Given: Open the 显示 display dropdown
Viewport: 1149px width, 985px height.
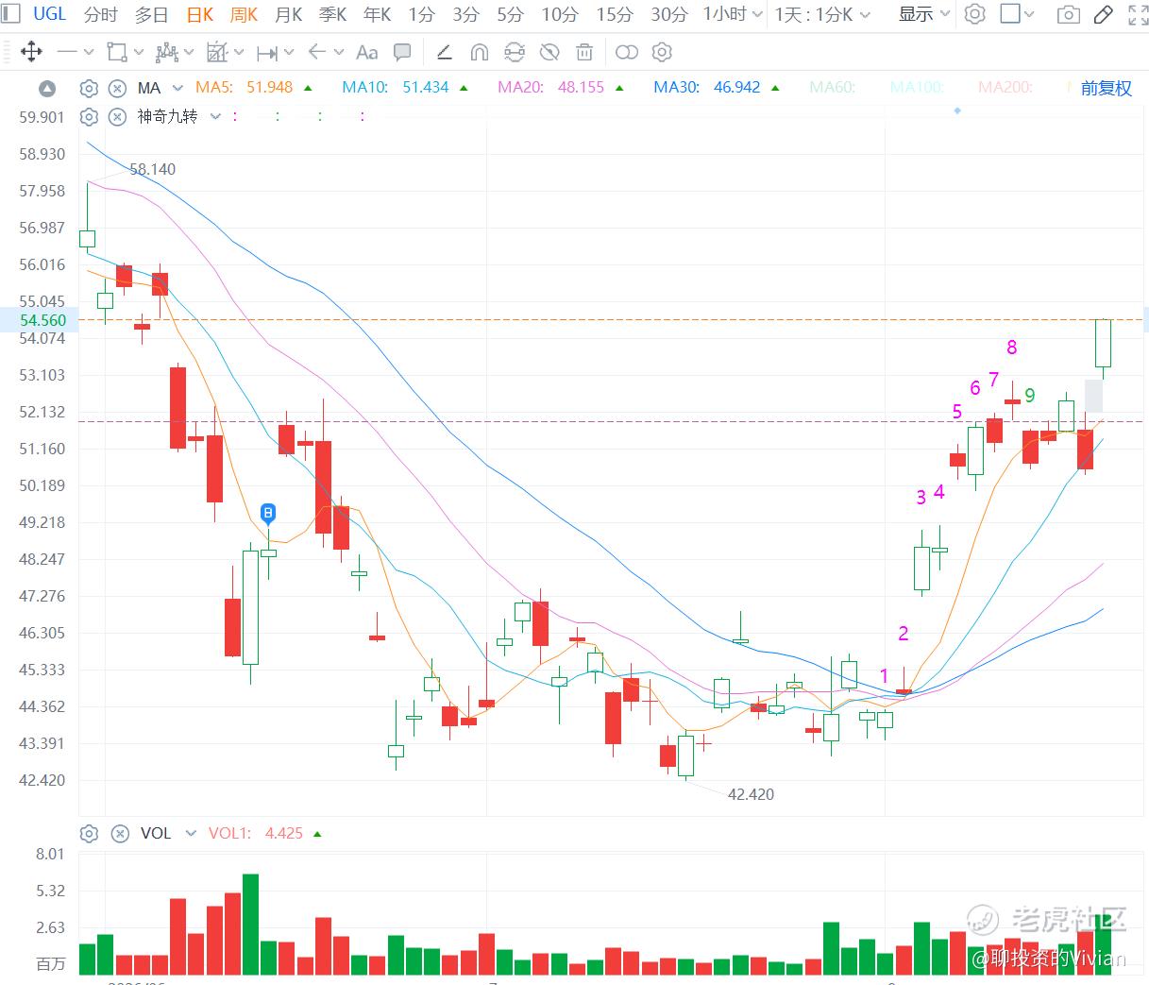Looking at the screenshot, I should 924,14.
